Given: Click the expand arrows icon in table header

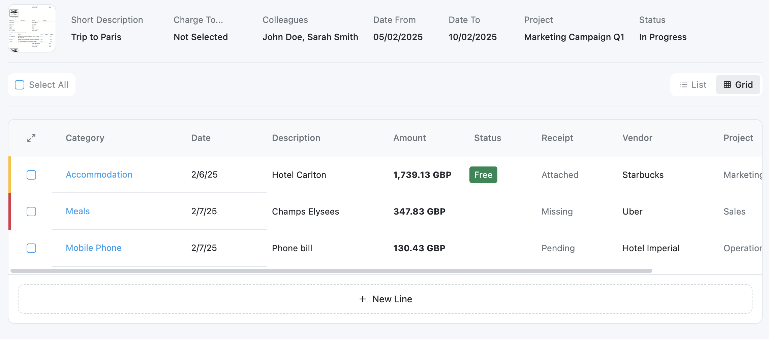Looking at the screenshot, I should (31, 138).
